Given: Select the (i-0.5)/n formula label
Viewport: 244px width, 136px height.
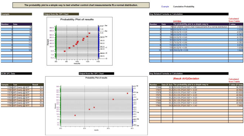Looking at the screenshot, I should pos(177,21).
